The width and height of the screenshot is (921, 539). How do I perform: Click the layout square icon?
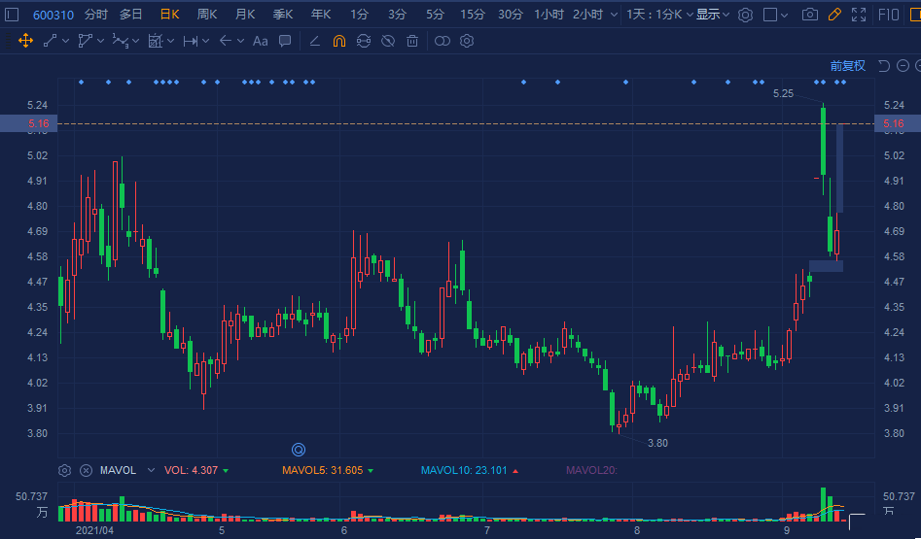click(770, 15)
